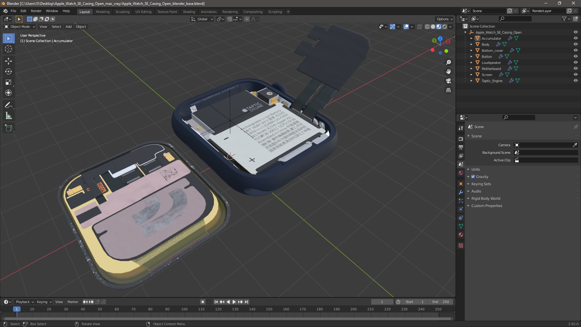
Task: Expand the Taptic_Engine tree item
Action: click(471, 81)
